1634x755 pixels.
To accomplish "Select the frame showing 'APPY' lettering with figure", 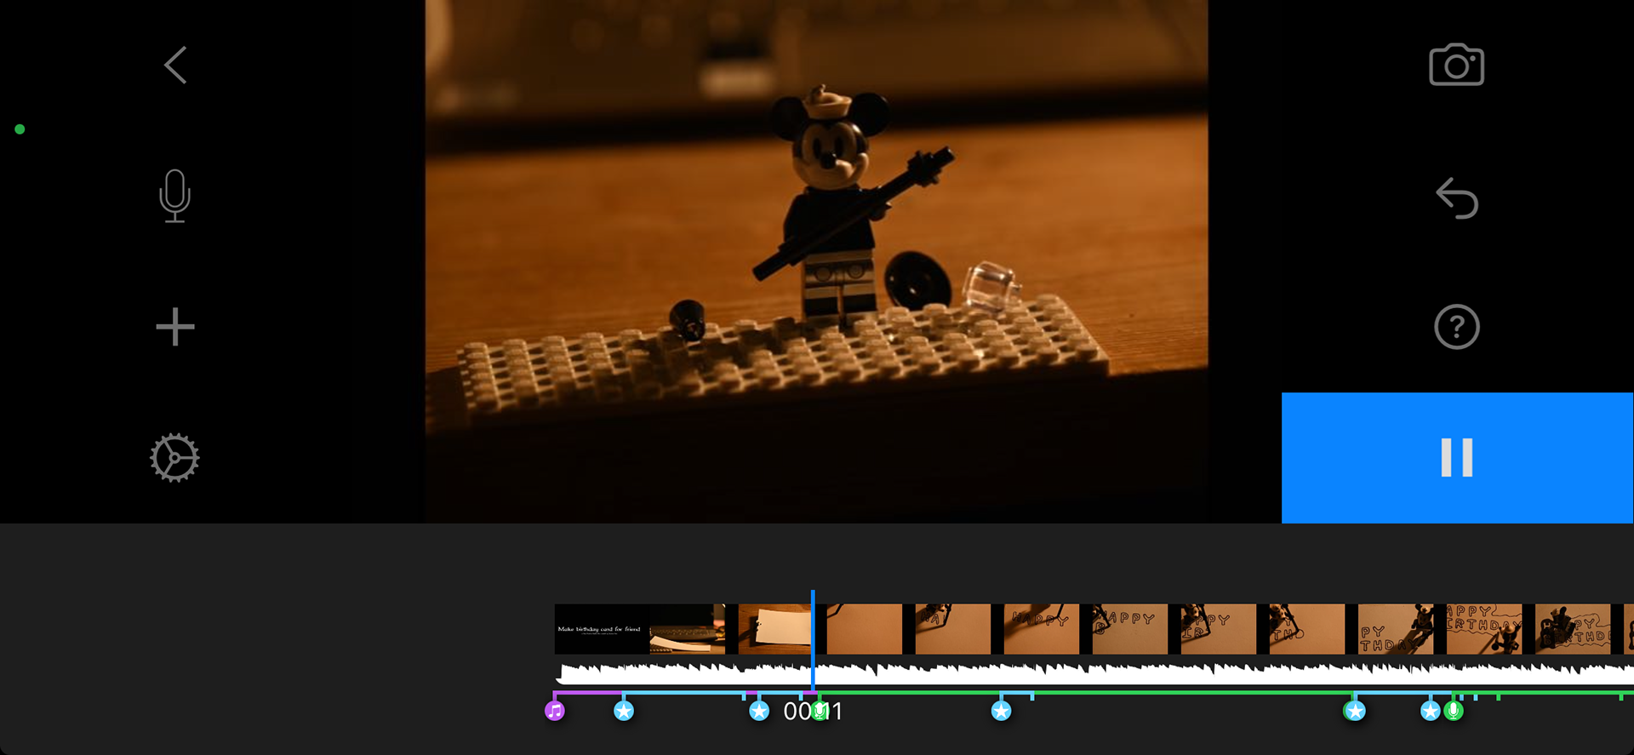I will click(x=1130, y=629).
